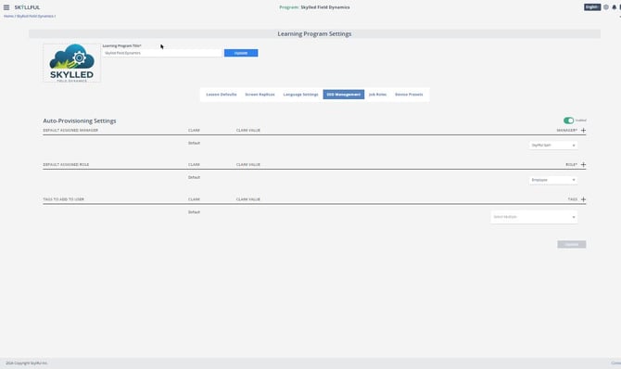Screen dimensions: 621x369
Task: Open the English language dropdown
Action: 592,7
